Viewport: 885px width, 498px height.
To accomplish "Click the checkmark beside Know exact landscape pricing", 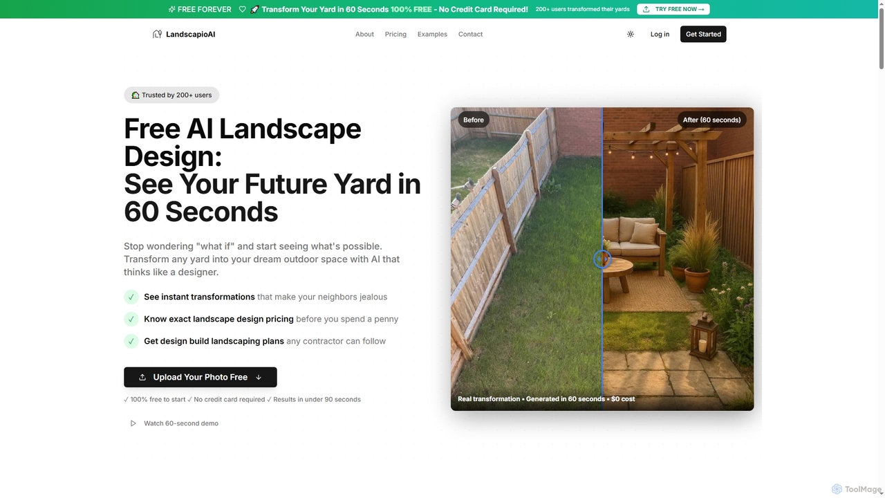I will click(131, 319).
